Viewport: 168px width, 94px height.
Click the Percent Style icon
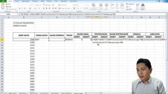click(78, 8)
